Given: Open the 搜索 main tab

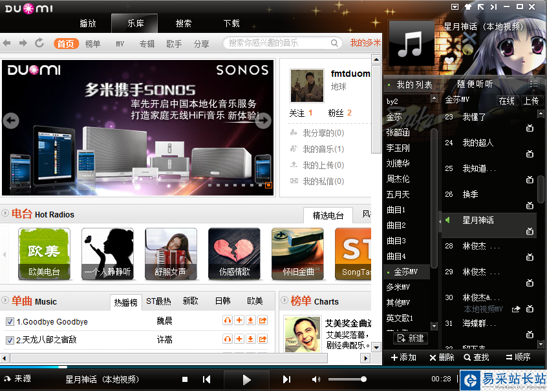Looking at the screenshot, I should [184, 23].
